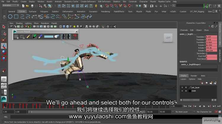
Task: Go to end of playback range
Action: [219, 106]
